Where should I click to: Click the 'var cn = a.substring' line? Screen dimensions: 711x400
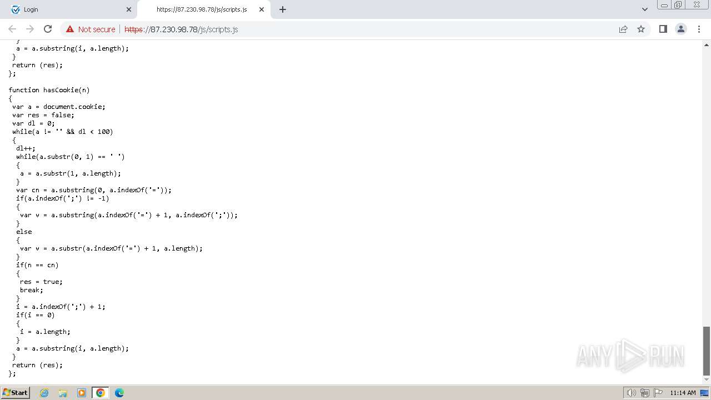94,190
